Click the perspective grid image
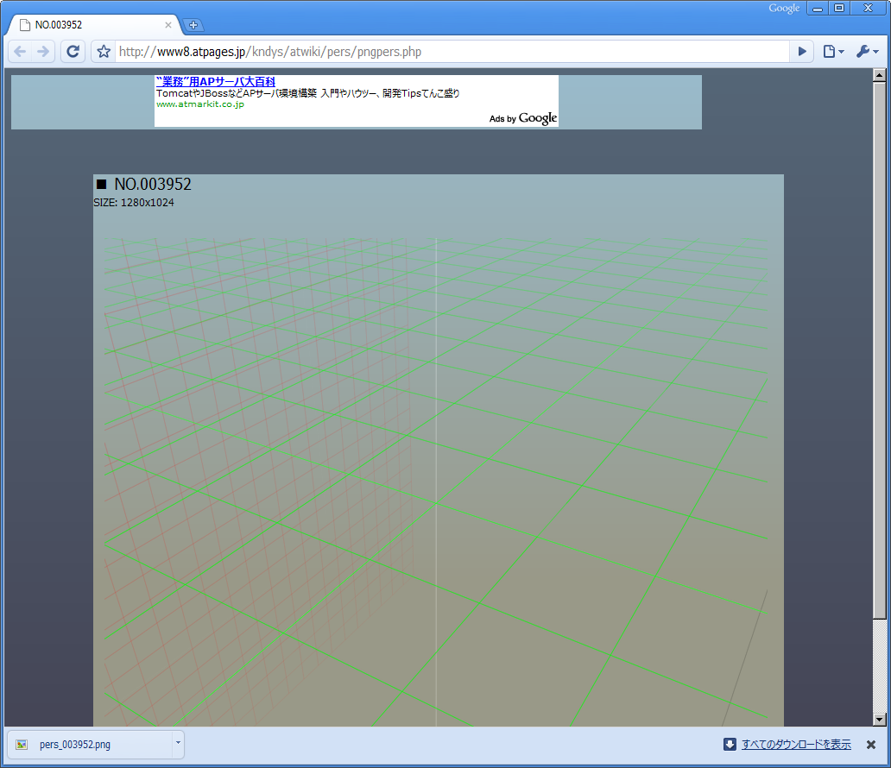891x768 pixels. point(436,482)
